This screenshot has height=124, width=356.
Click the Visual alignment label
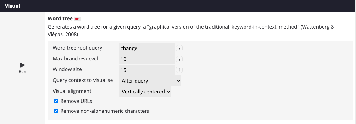click(x=72, y=91)
